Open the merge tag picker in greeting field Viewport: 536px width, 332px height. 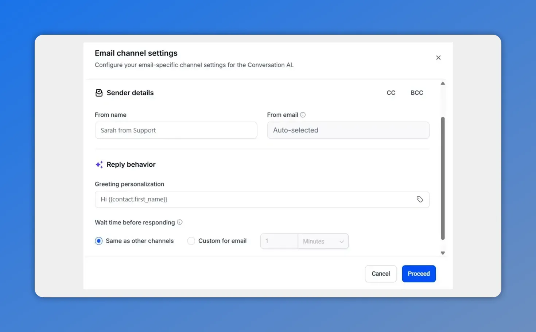(420, 199)
